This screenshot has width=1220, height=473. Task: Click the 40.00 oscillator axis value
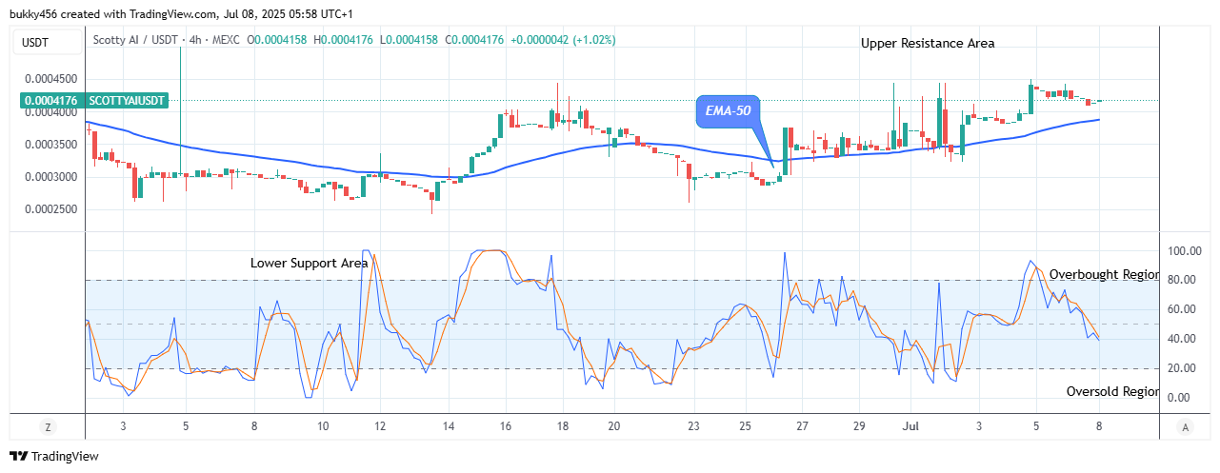tap(1184, 339)
